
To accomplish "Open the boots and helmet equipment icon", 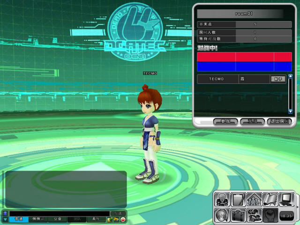I will (x=254, y=216).
